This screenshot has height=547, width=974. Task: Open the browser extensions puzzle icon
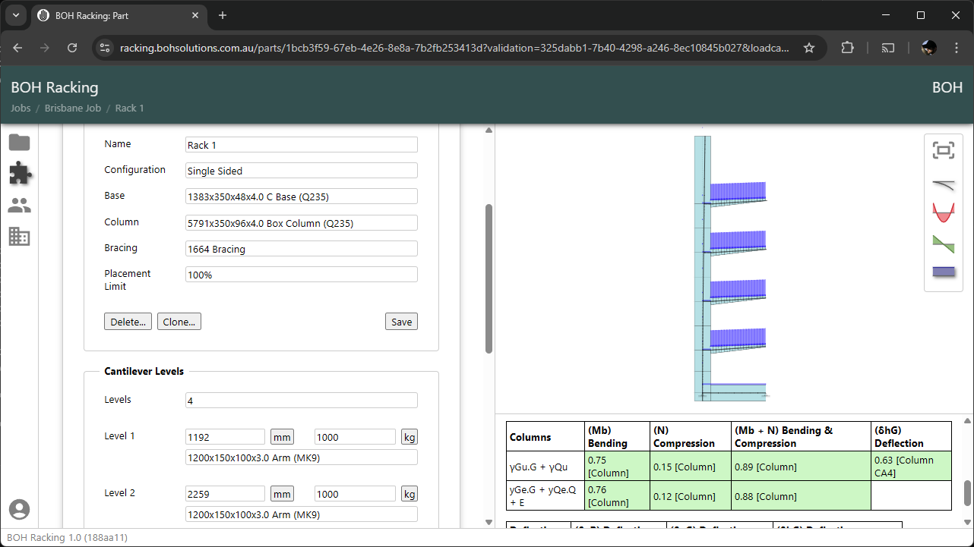[x=847, y=47]
